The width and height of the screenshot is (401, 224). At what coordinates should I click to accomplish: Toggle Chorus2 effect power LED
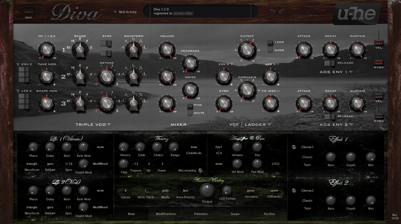click(x=294, y=191)
